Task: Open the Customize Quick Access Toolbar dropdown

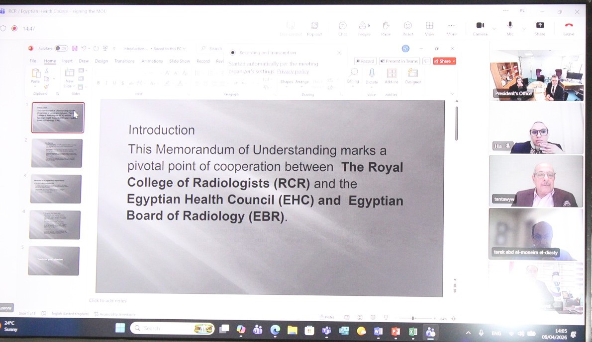Action: coord(114,49)
